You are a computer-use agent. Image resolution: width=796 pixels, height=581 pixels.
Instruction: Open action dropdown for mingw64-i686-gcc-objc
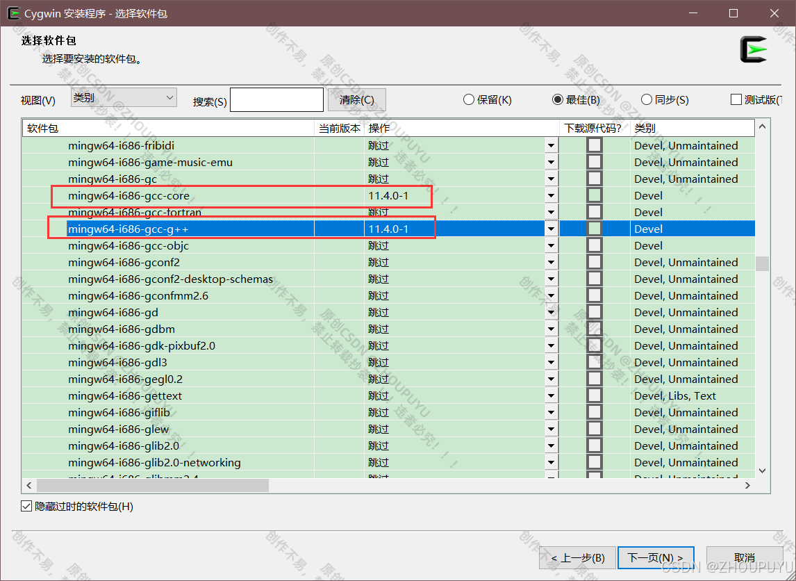(x=552, y=246)
